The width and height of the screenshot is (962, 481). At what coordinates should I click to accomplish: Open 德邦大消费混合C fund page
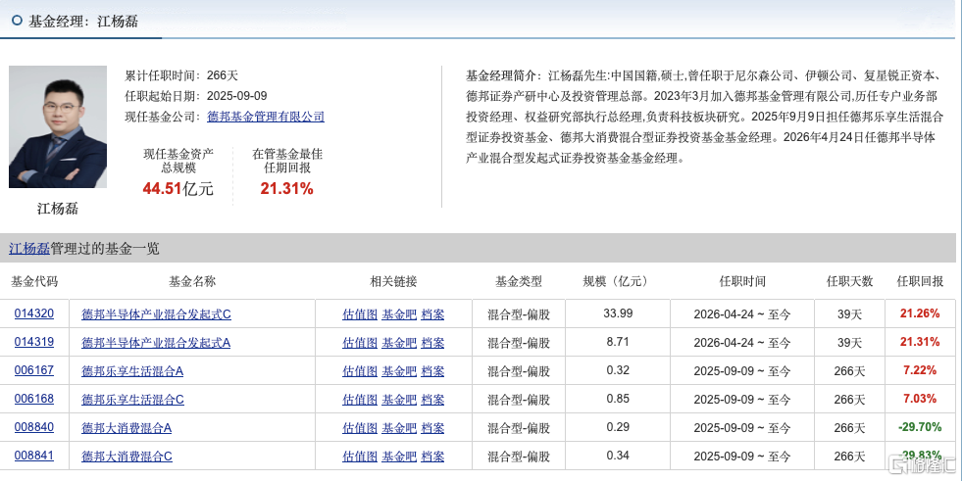pos(127,456)
